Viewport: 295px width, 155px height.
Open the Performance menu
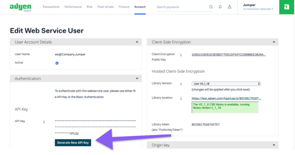[x=73, y=7]
